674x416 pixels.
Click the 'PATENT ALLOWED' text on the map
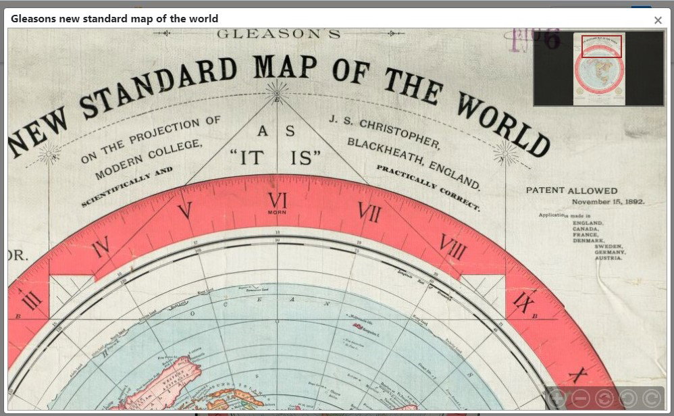[571, 190]
